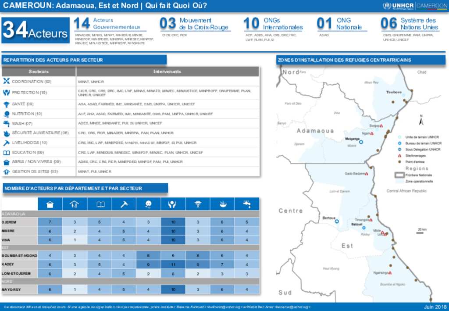
Task: Click the site management icon in department table header
Action: click(x=74, y=204)
